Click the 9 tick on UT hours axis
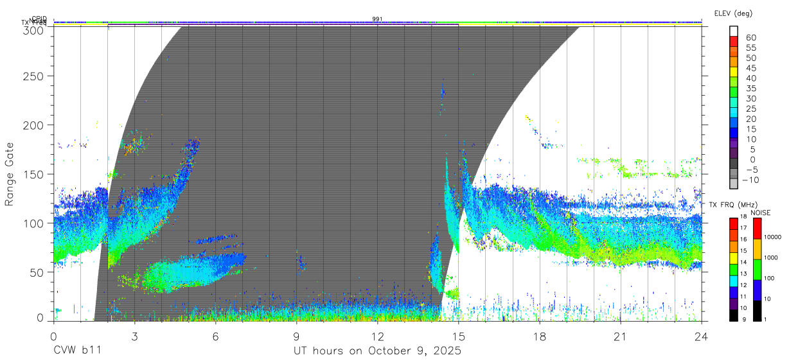The height and width of the screenshot is (364, 789). coord(297,336)
